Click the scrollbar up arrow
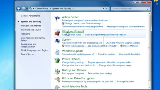160x90 pixels. click(x=149, y=13)
